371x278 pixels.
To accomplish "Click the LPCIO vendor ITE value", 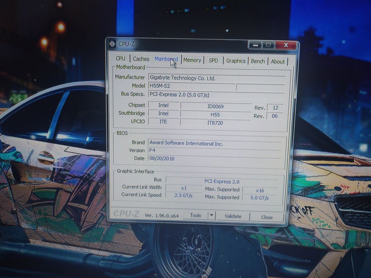I will click(x=163, y=122).
